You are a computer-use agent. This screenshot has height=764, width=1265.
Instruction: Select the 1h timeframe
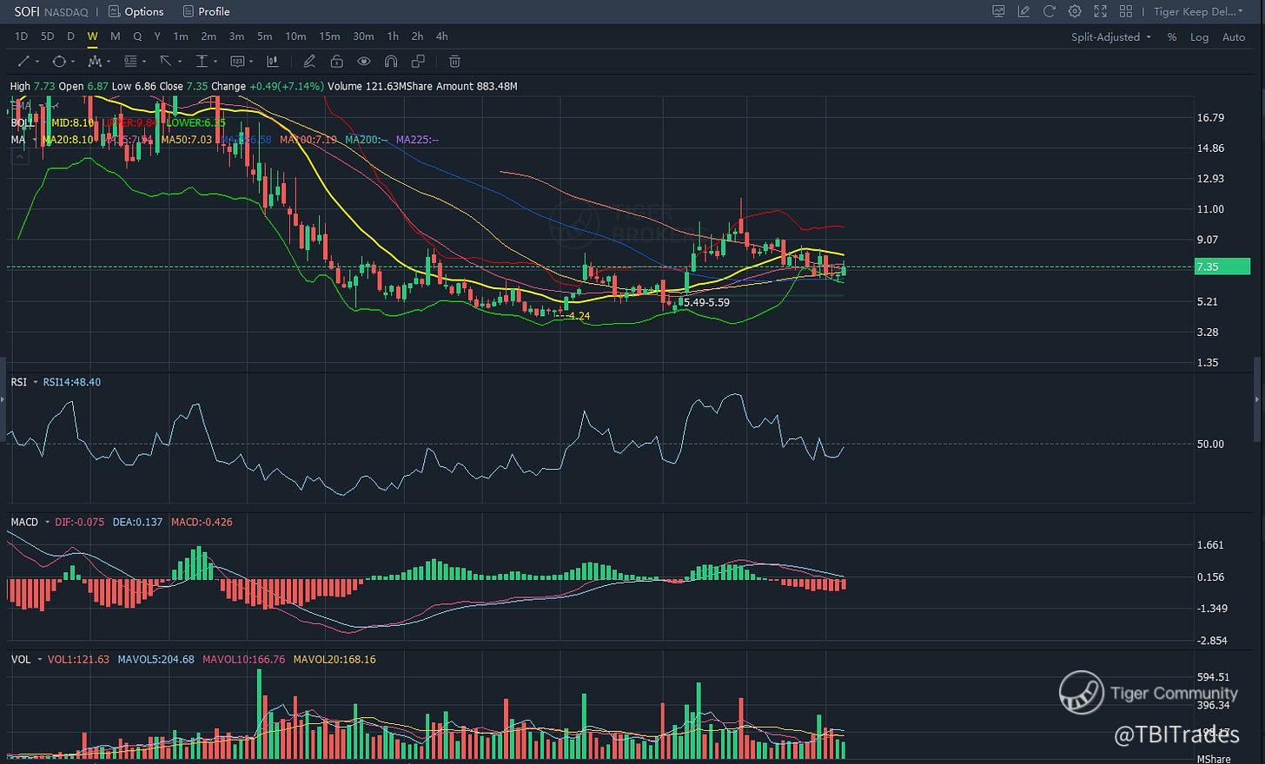coord(393,36)
